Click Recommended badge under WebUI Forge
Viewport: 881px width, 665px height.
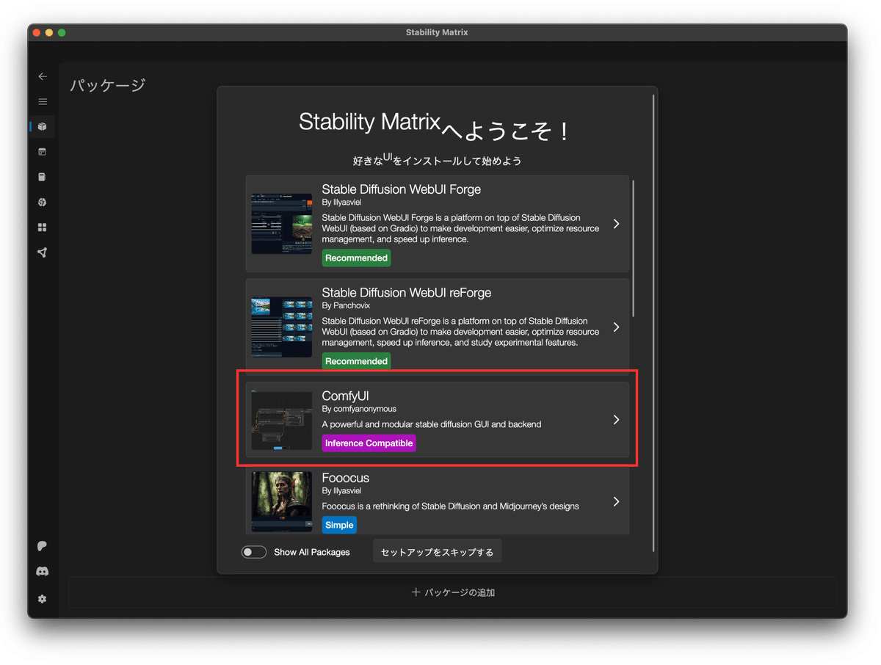click(357, 258)
